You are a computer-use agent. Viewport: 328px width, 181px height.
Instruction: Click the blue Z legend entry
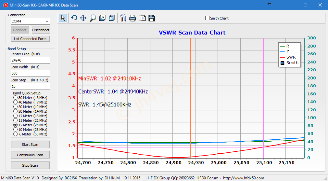(x=285, y=51)
